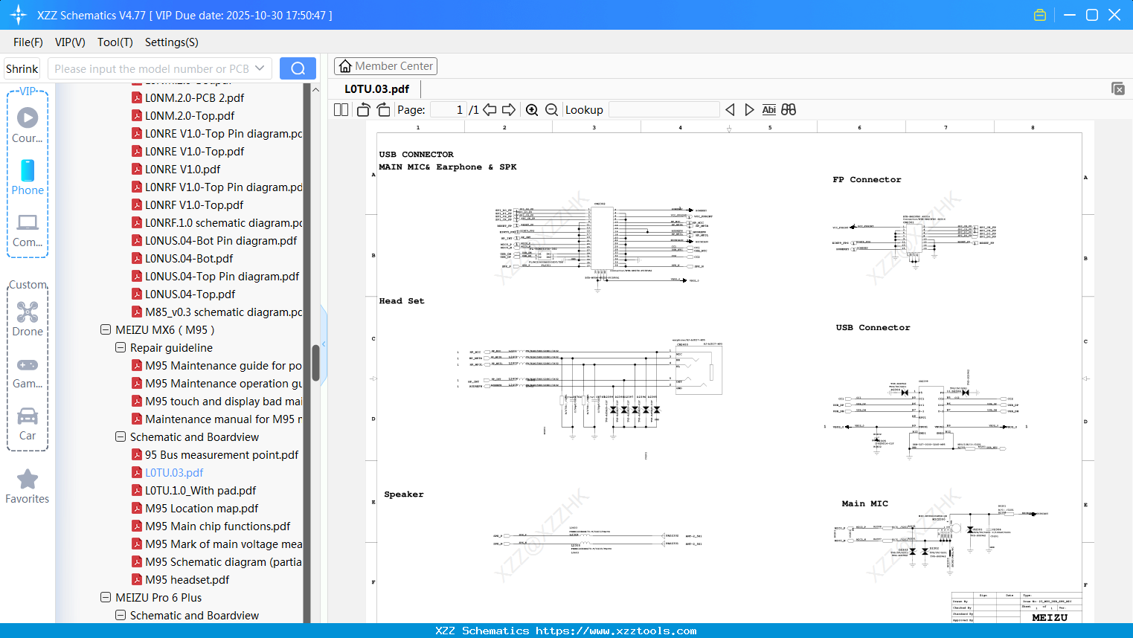Collapse the MEIZU MX6 ( M95 ) node
1133x638 pixels.
pyautogui.click(x=106, y=329)
